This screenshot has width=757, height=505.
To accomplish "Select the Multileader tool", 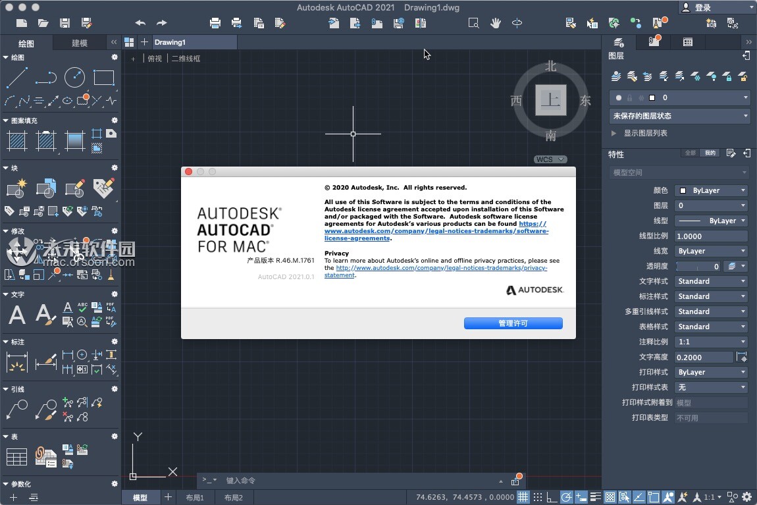I will click(17, 410).
